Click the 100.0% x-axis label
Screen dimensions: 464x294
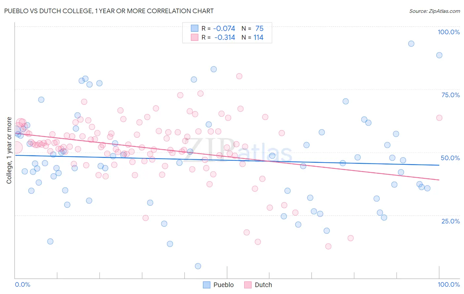point(449,284)
